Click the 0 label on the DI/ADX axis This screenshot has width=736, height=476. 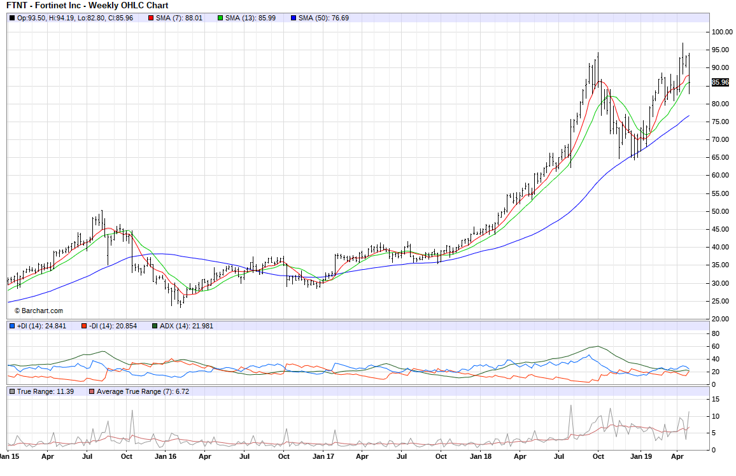tap(714, 384)
